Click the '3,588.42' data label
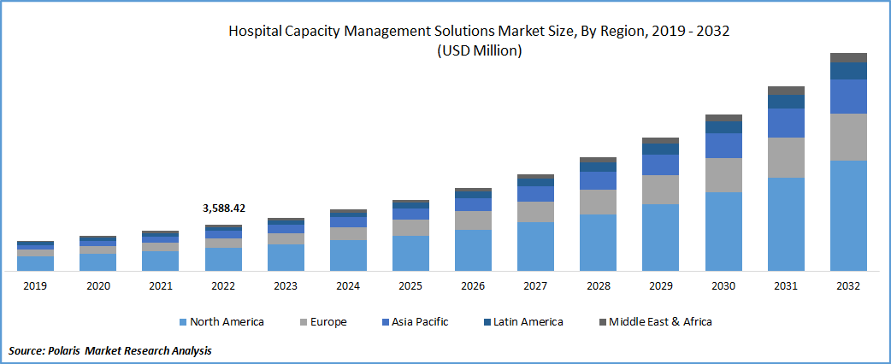 224,208
